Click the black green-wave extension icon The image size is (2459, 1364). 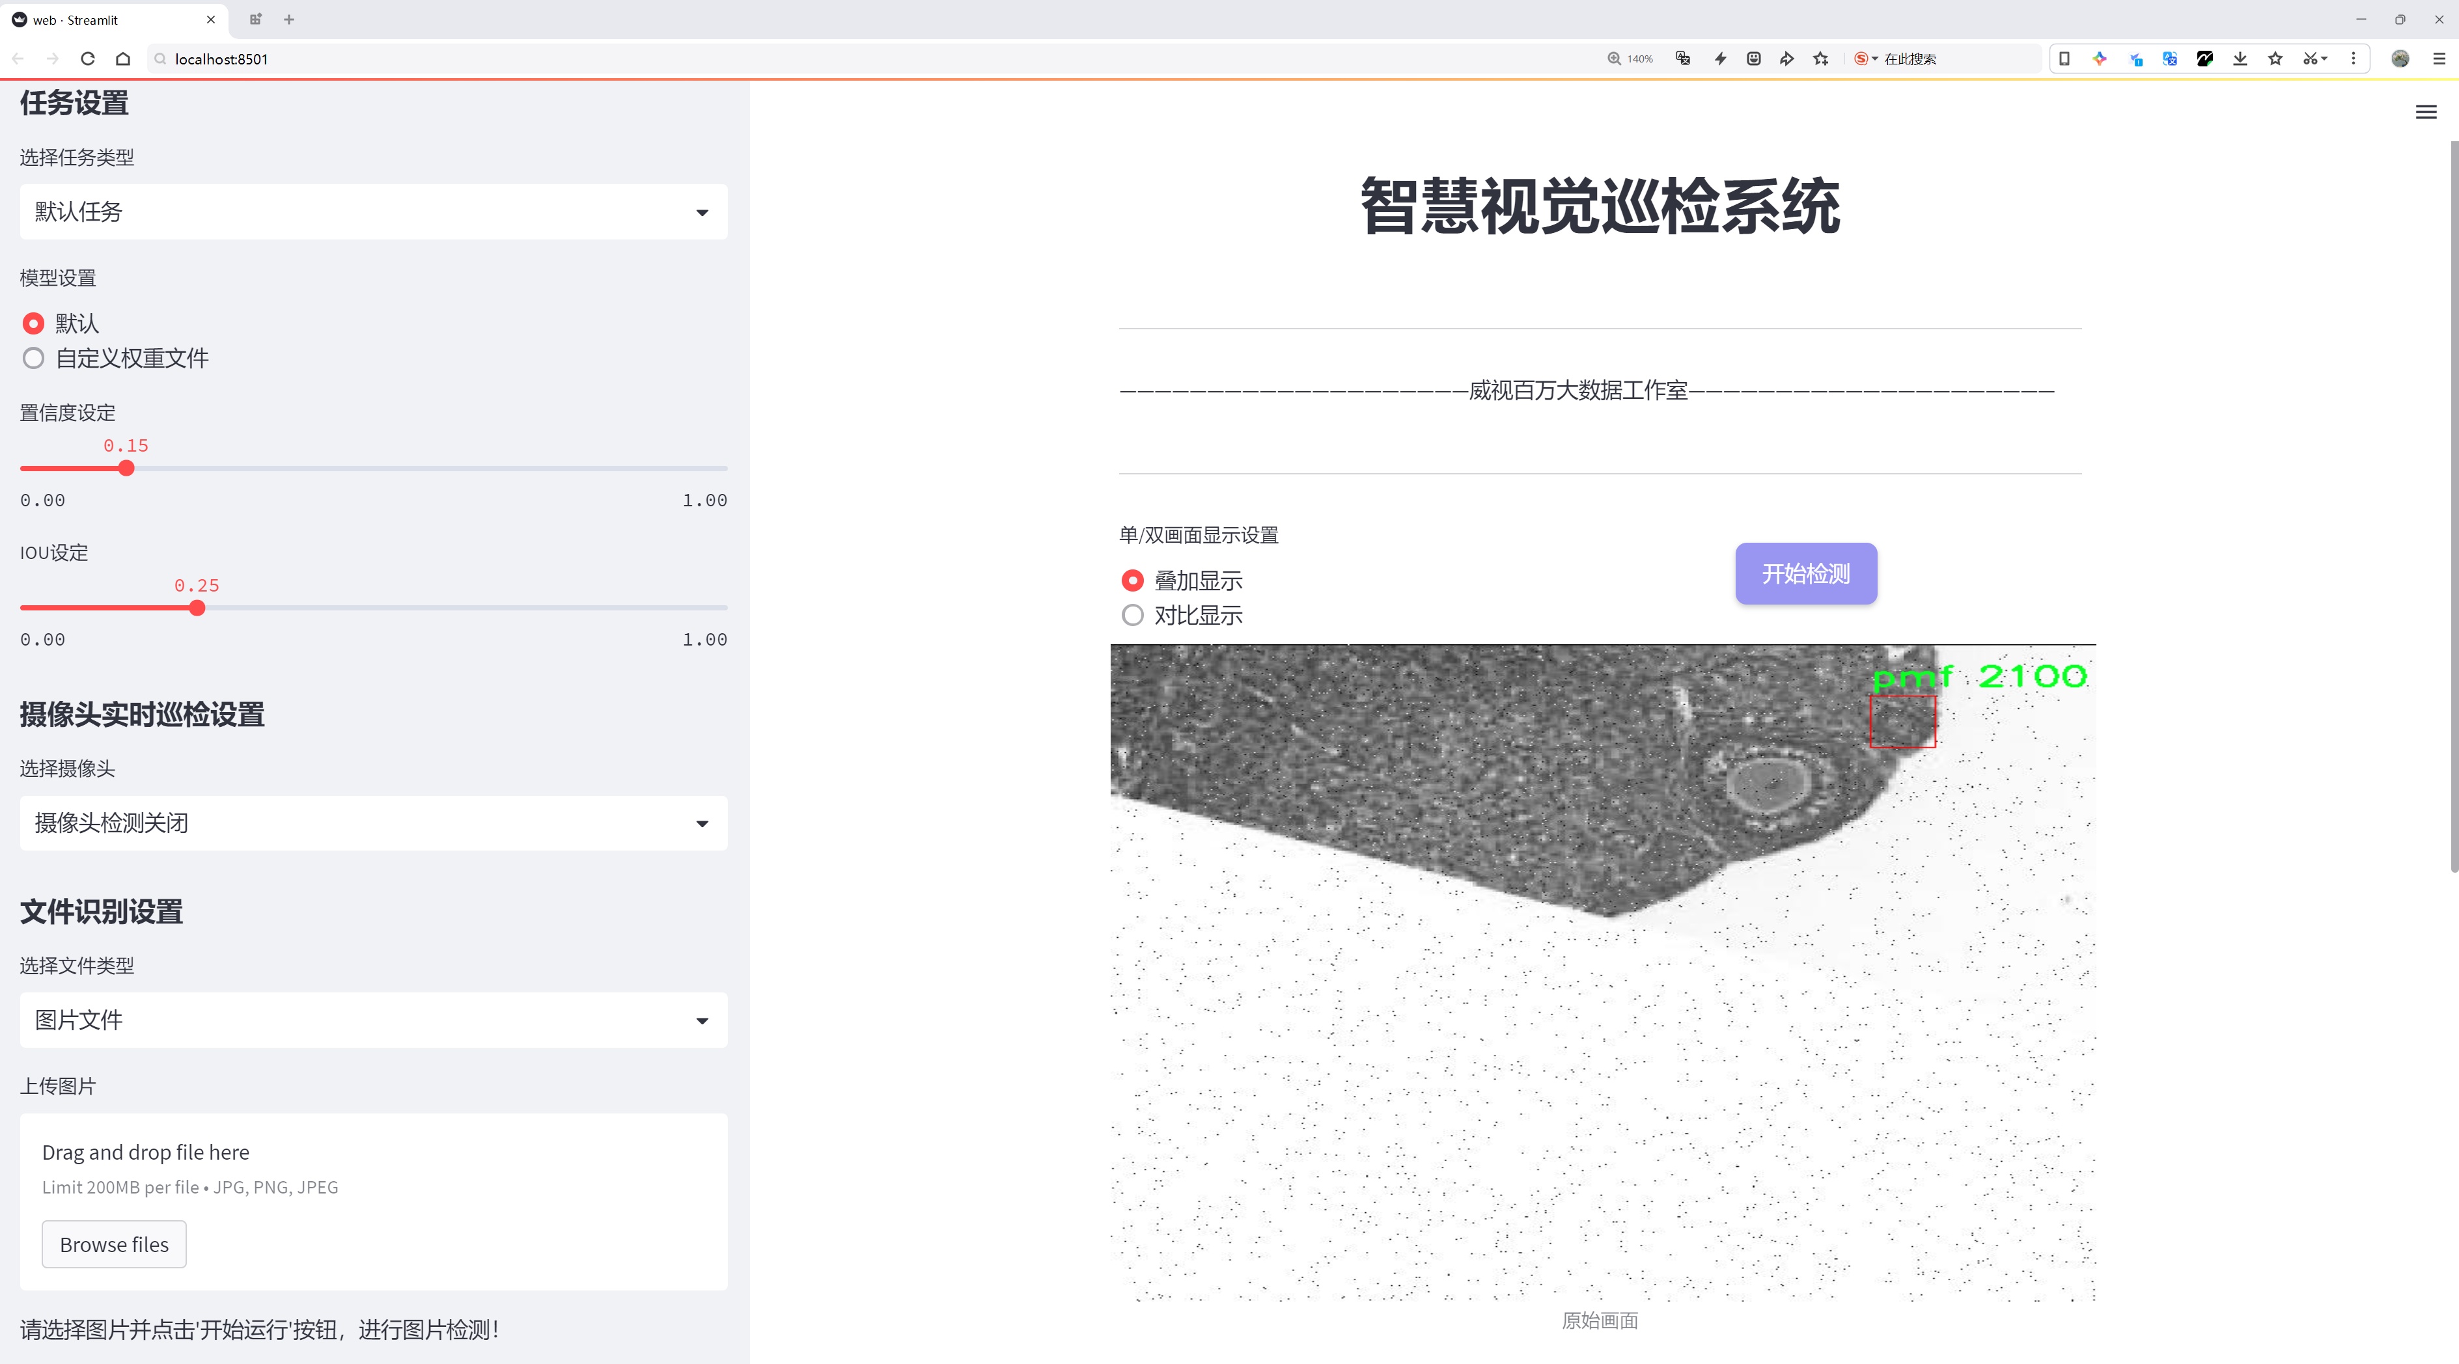[x=2205, y=59]
